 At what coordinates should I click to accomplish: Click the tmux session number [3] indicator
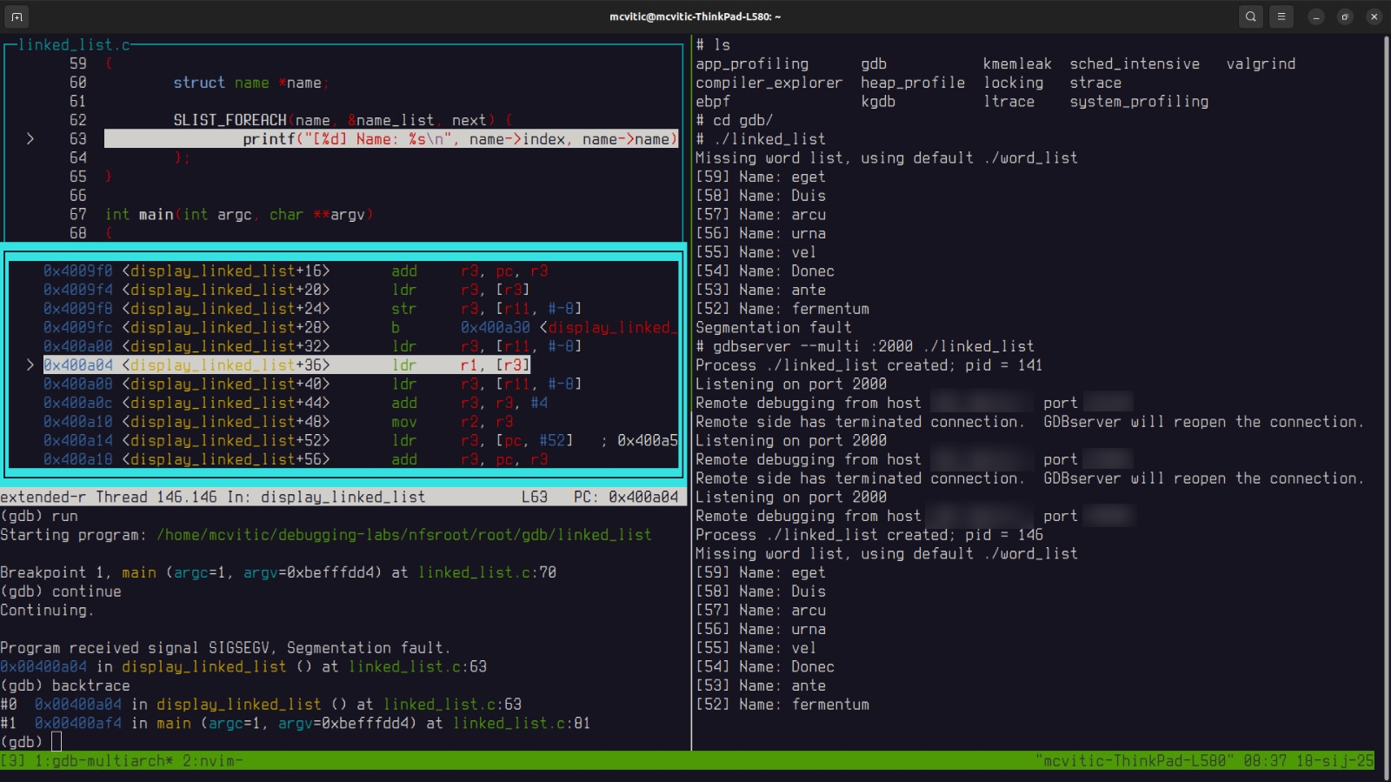point(13,761)
